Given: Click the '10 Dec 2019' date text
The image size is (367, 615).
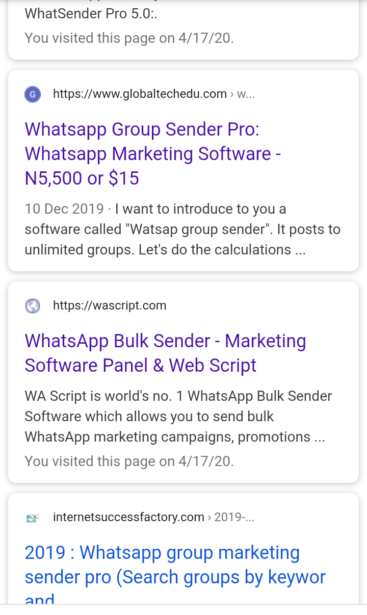Looking at the screenshot, I should [x=64, y=209].
